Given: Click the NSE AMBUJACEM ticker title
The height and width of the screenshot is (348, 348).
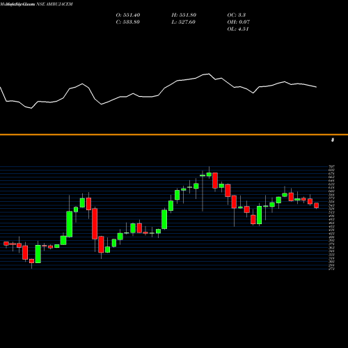Looking at the screenshot, I should pyautogui.click(x=54, y=4).
